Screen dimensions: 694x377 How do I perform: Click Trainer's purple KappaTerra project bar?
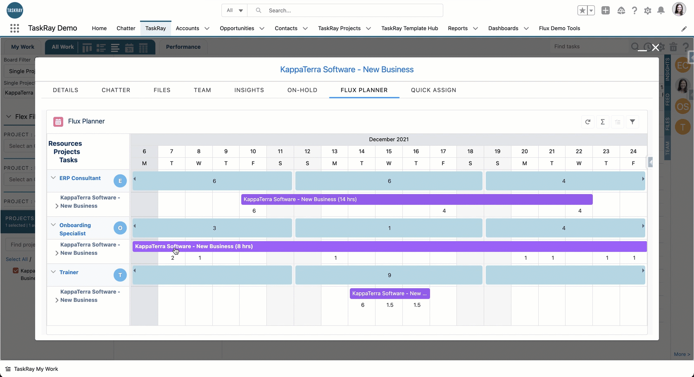(x=390, y=294)
